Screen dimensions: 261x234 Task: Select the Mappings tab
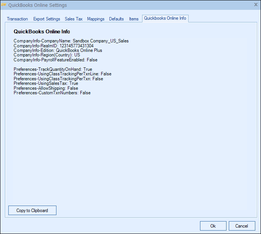pyautogui.click(x=96, y=19)
